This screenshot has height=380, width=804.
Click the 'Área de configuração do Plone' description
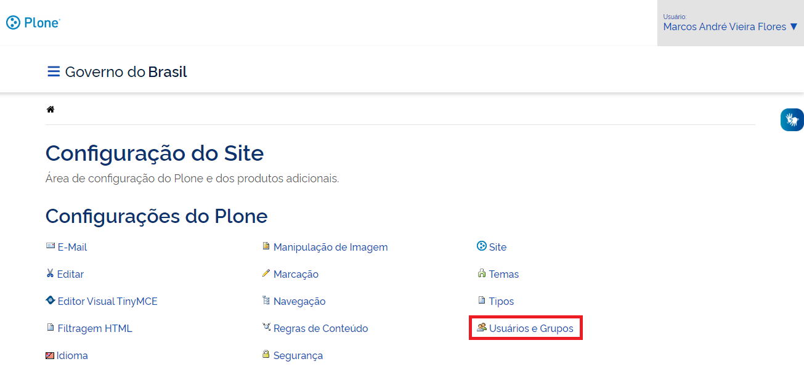pos(192,179)
